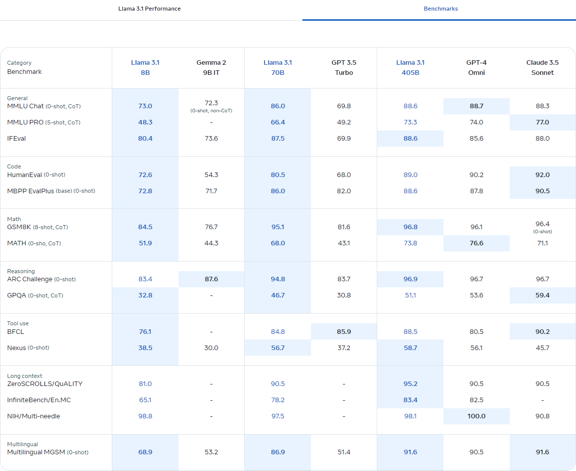Select the BFCL row label

(16, 332)
